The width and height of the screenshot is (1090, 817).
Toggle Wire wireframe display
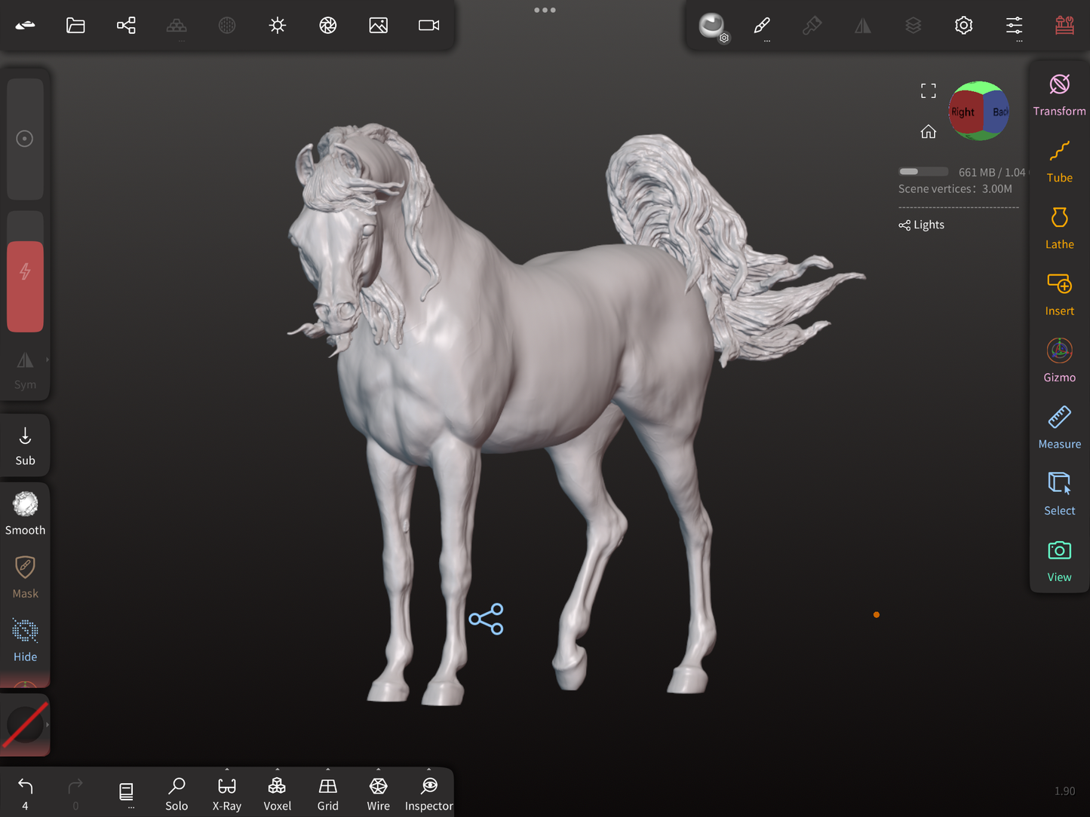tap(378, 794)
